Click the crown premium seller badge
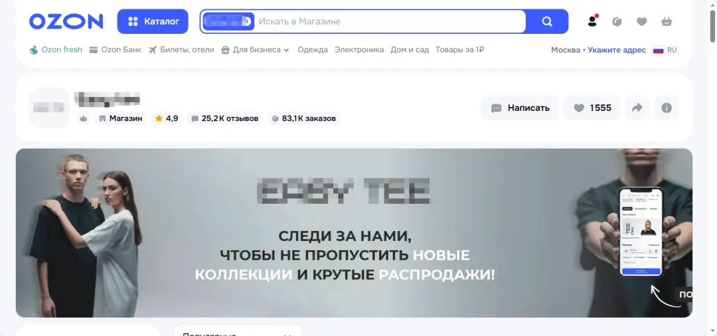This screenshot has height=336, width=717. [x=83, y=118]
